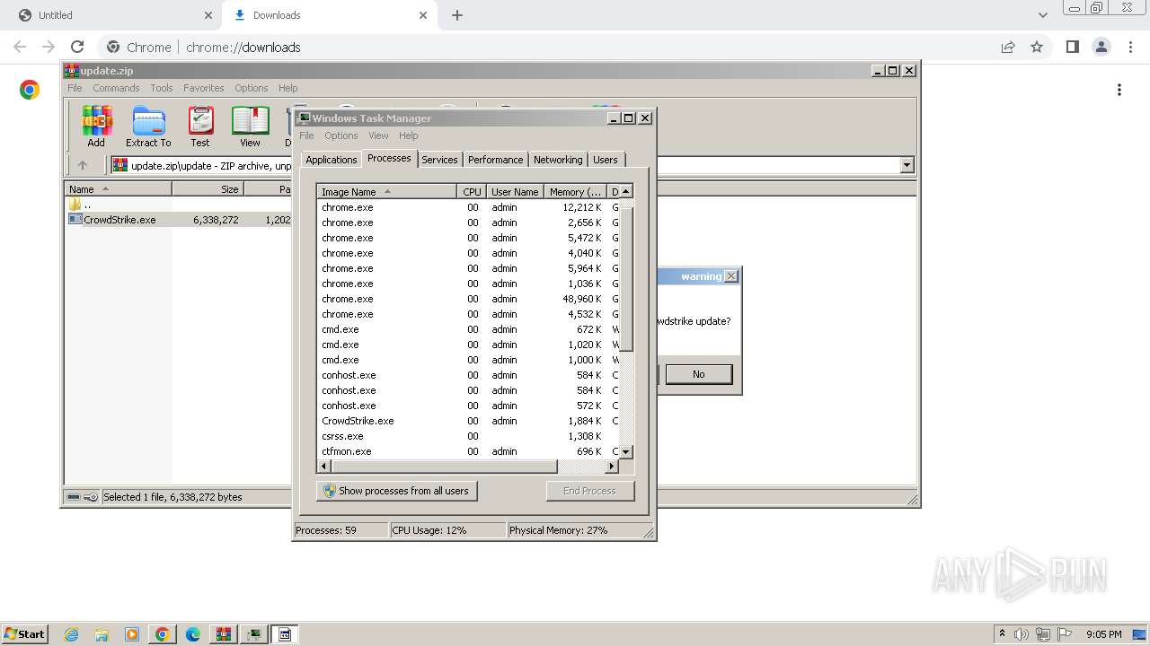
Task: Open Internet Explorer from the taskbar
Action: coord(71,634)
